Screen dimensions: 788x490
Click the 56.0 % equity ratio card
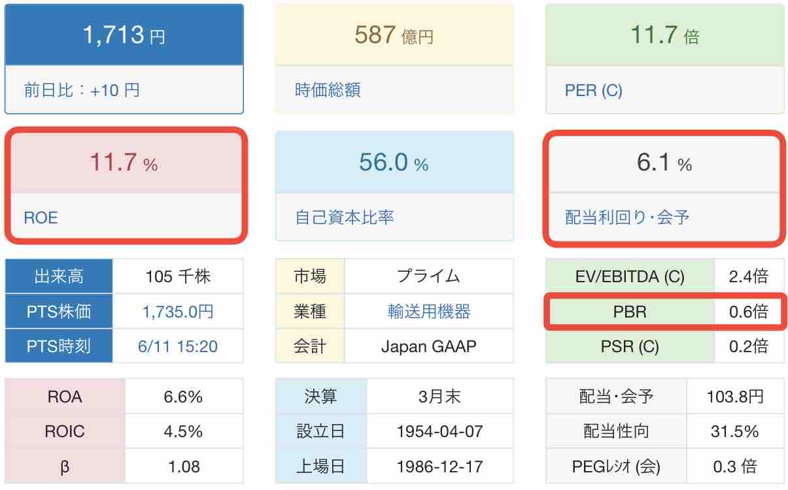click(x=394, y=163)
